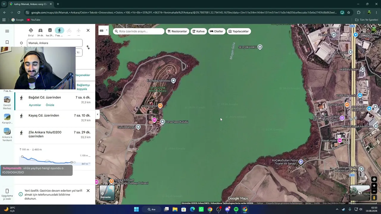Click the Pi Makina map pin
381x214 pixels.
[x=334, y=35]
